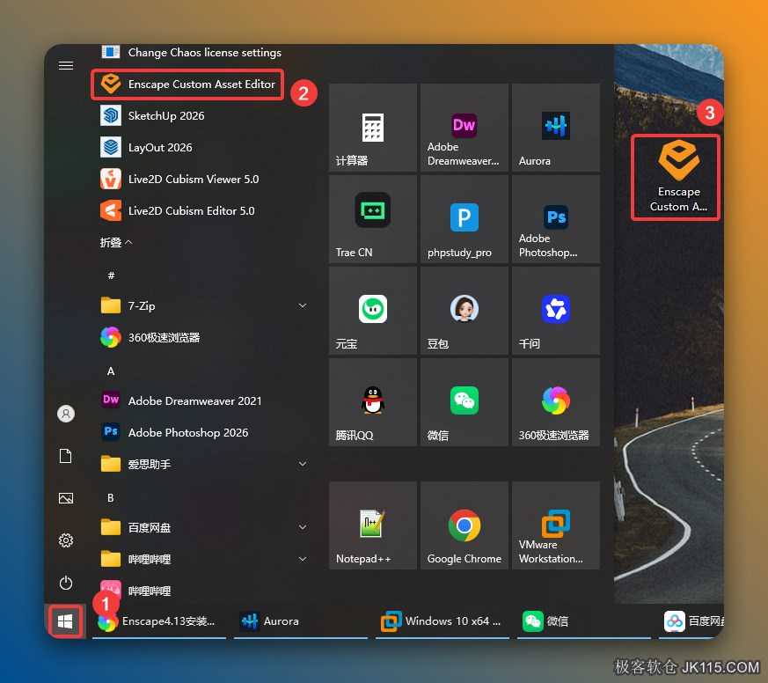Switch to 百度网盘 in the taskbar
The image size is (768, 683).
tap(691, 621)
